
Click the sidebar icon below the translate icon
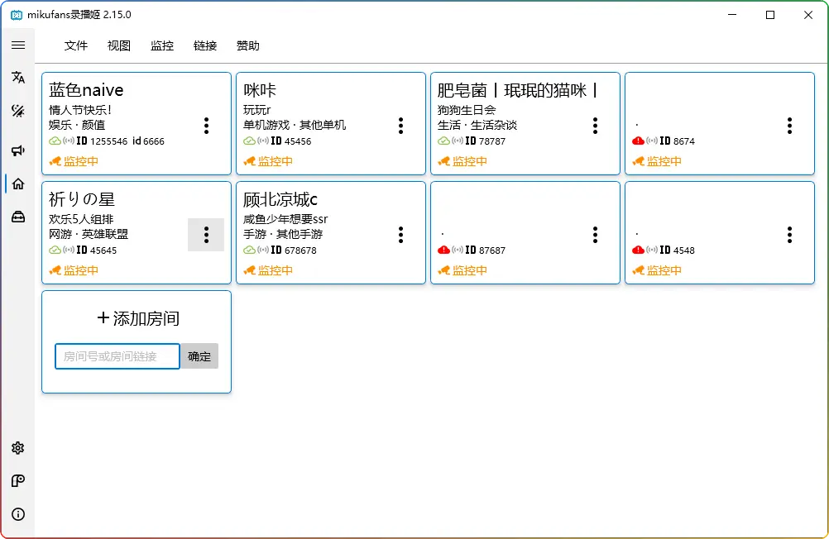[18, 111]
